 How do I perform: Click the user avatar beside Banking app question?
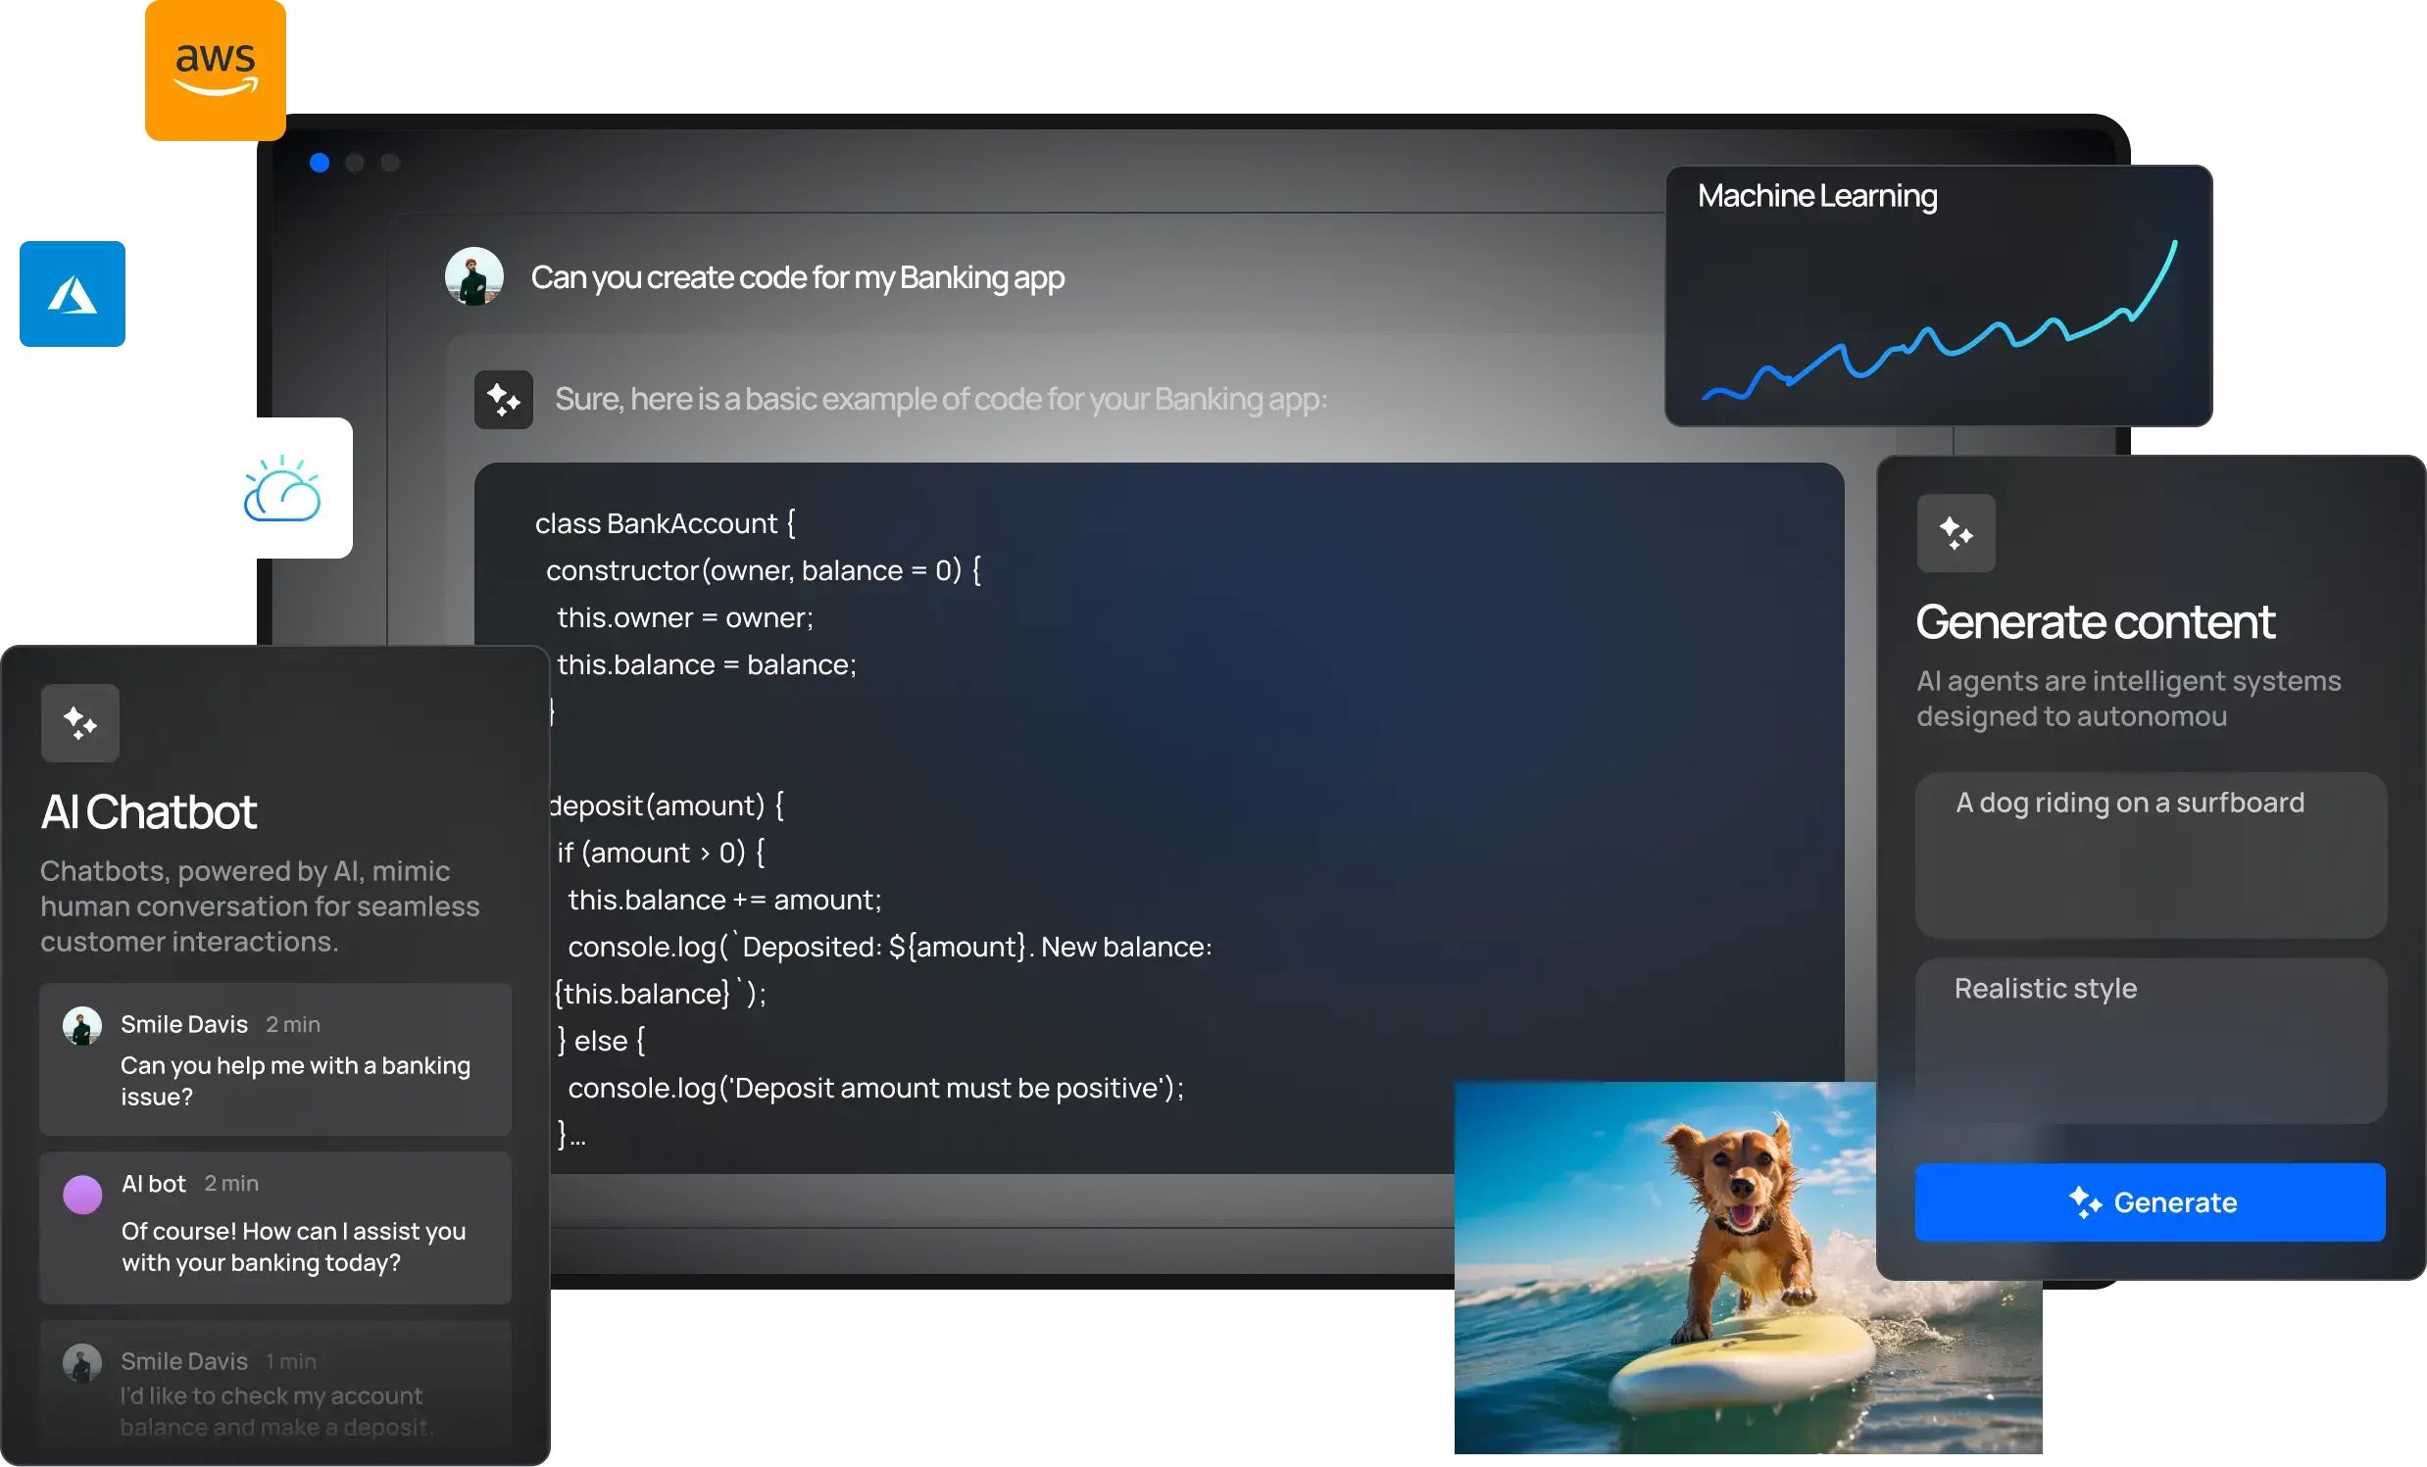tap(473, 276)
